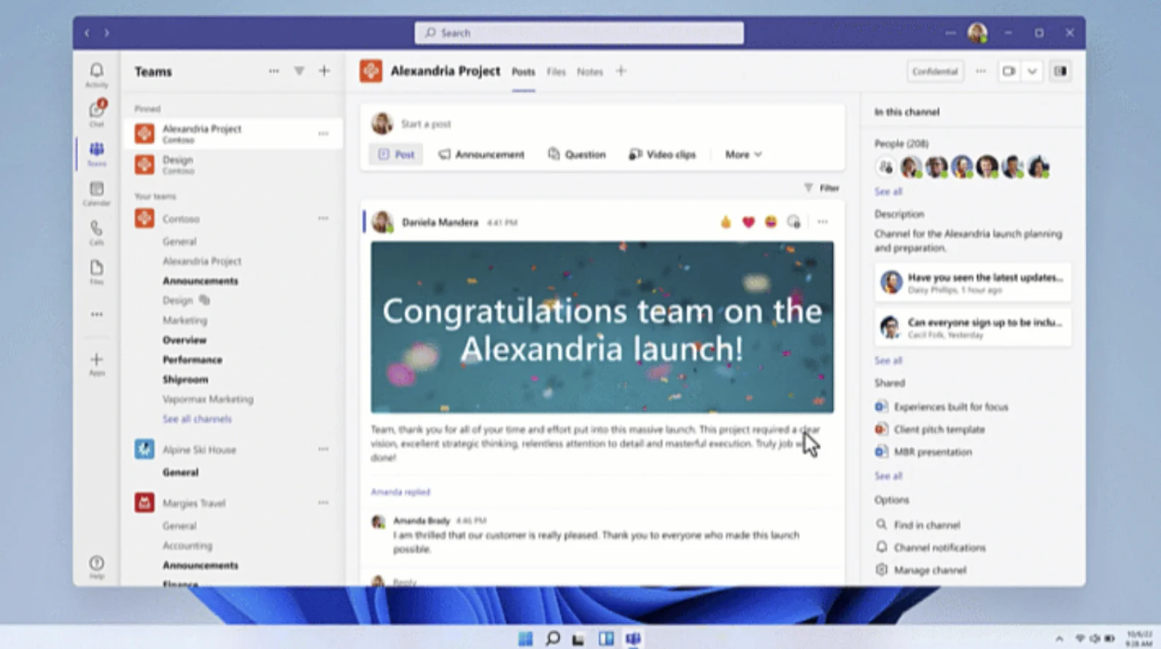
Task: Open the Amanda replied link
Action: pyautogui.click(x=400, y=492)
